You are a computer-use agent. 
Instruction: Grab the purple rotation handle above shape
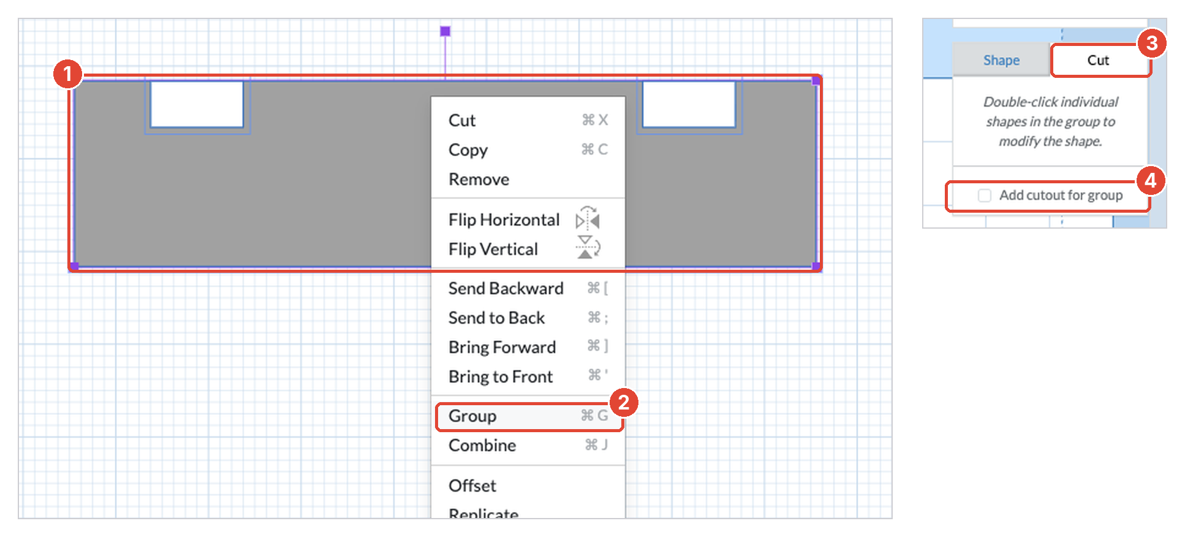point(445,31)
